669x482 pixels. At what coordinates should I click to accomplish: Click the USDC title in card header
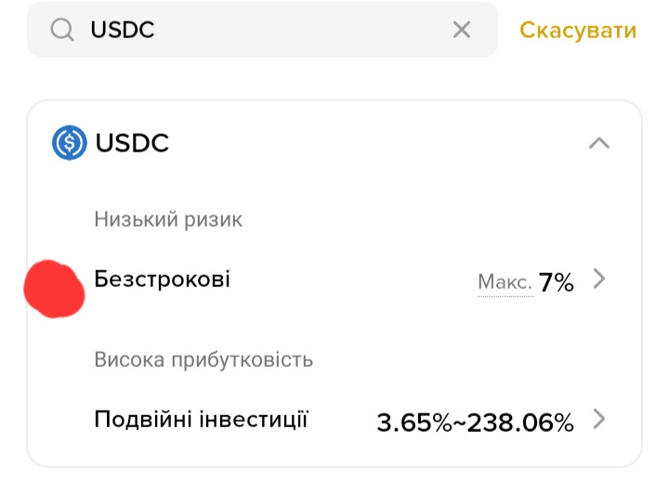tap(132, 143)
